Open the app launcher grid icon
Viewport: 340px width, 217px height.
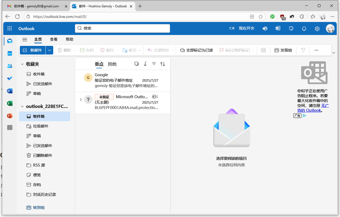pos(10,28)
